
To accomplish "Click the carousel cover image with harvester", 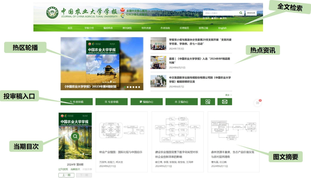I will pyautogui.click(x=102, y=64).
